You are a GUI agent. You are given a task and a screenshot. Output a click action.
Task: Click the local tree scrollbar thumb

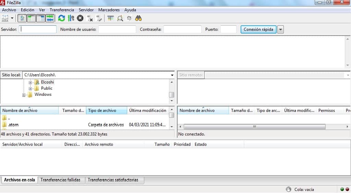[171, 95]
